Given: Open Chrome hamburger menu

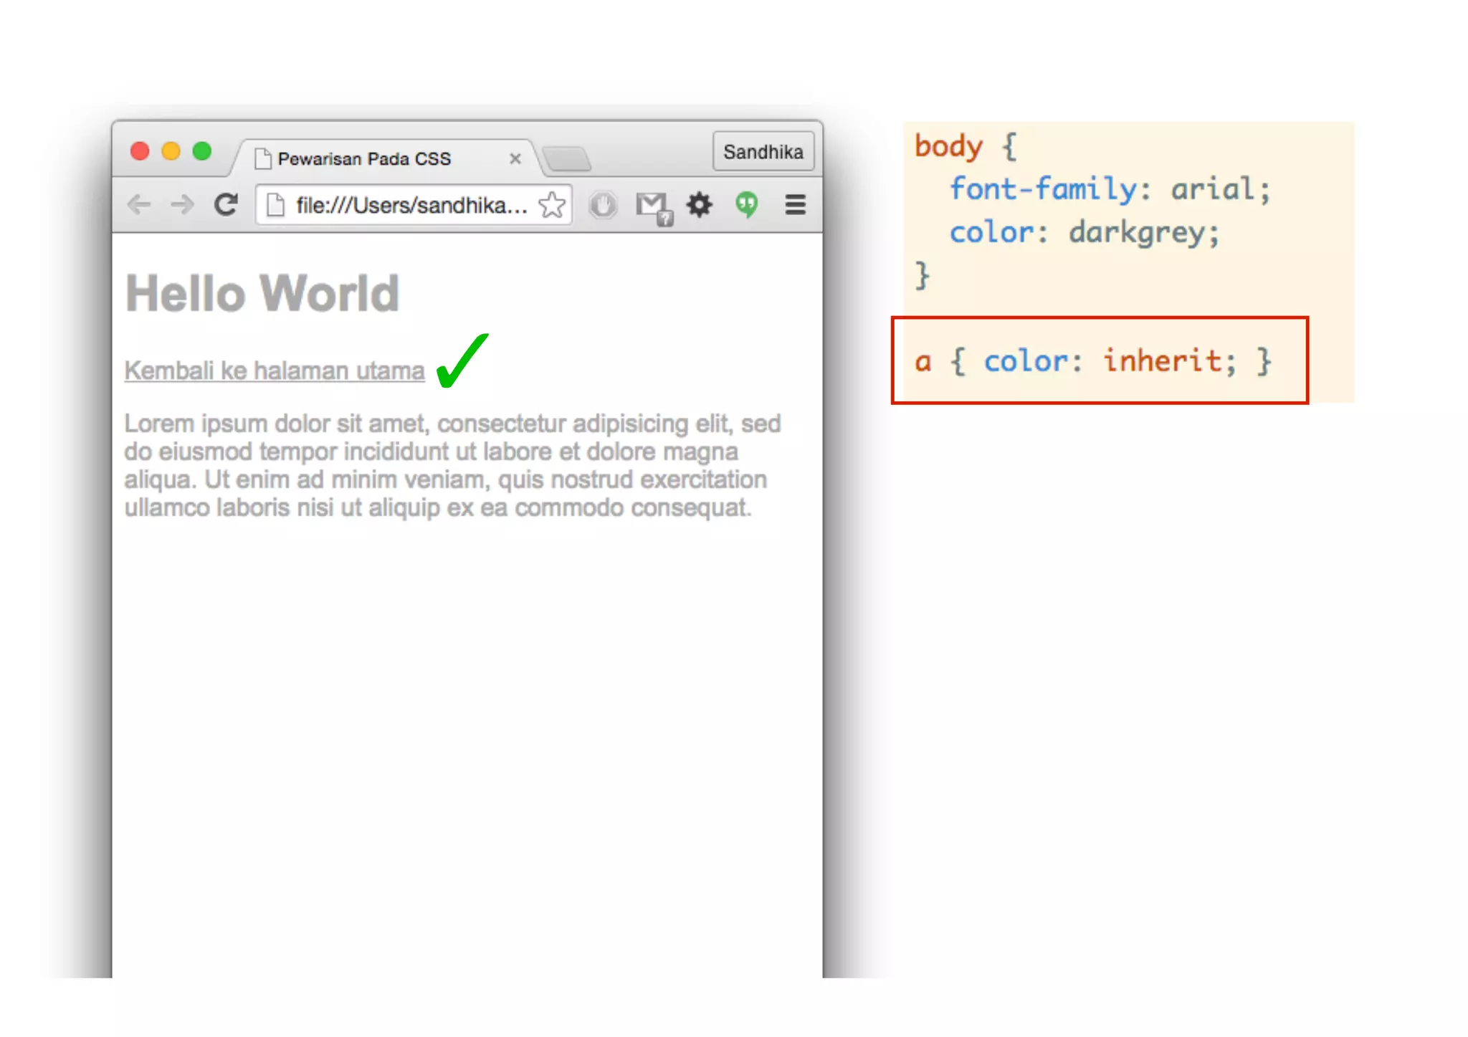Looking at the screenshot, I should [795, 205].
